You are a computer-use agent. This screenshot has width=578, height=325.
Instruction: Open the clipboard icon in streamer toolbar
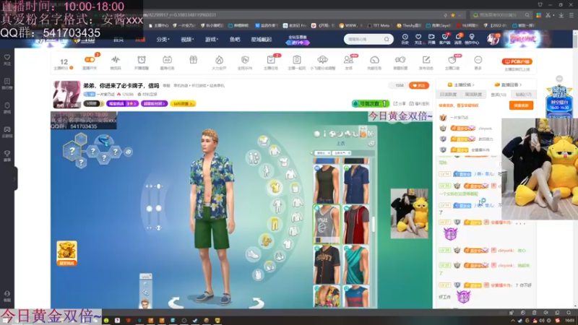pos(297,60)
